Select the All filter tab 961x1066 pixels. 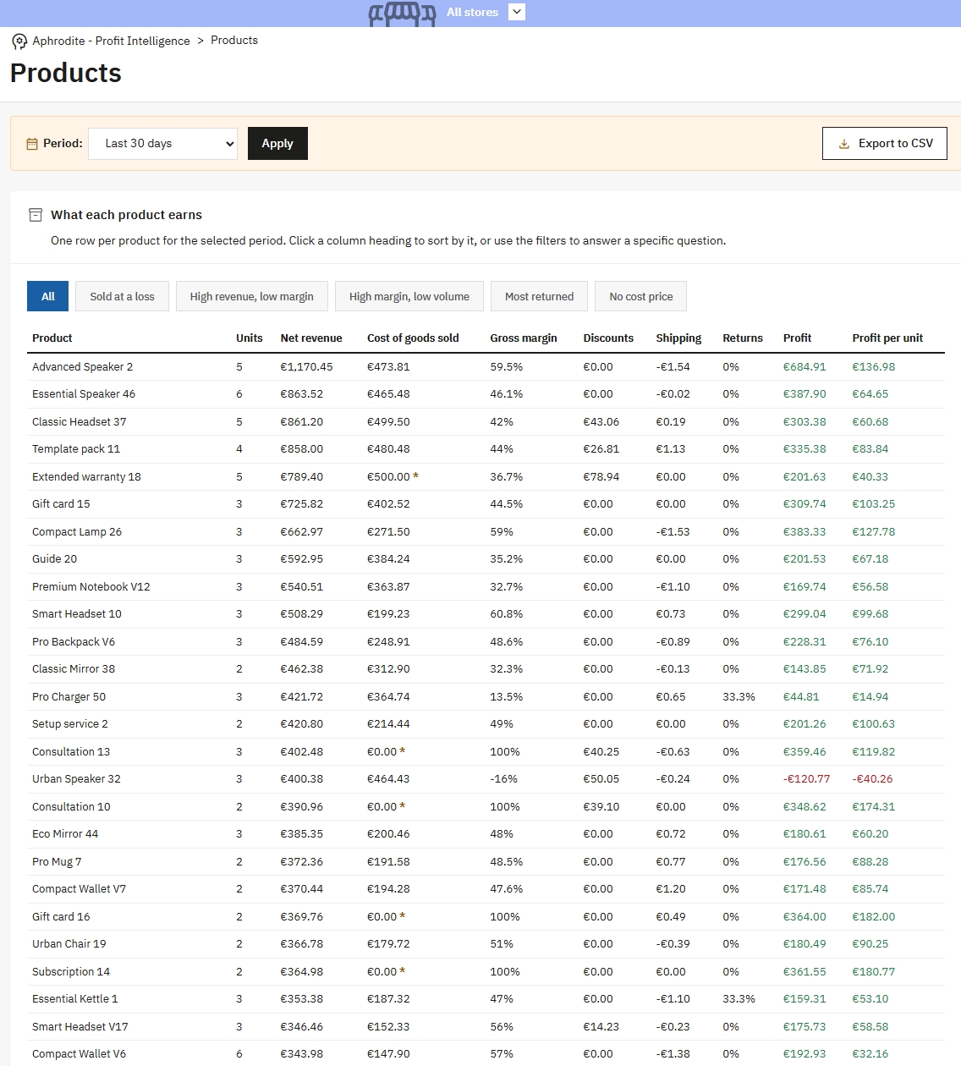coord(48,297)
